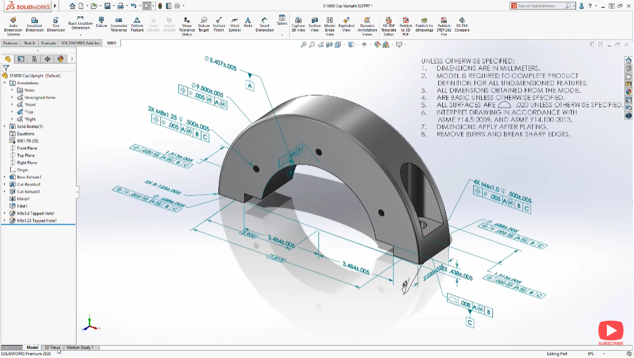Open Geometric Tolerance tool

tap(119, 25)
